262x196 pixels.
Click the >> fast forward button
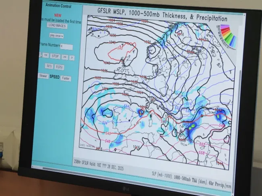coord(64,57)
